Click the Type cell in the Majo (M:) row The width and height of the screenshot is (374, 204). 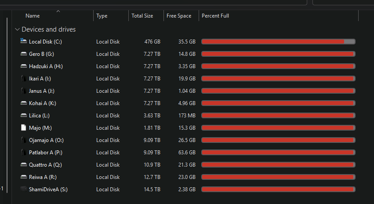[x=108, y=128]
